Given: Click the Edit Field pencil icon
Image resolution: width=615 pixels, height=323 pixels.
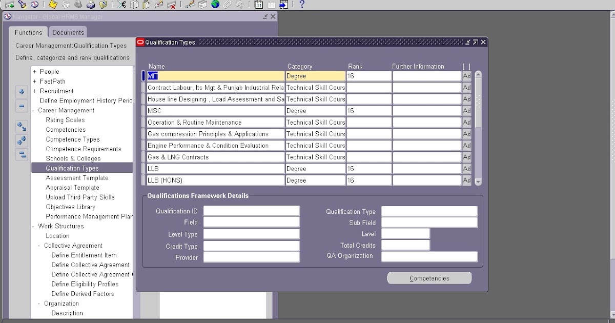Looking at the screenshot, I should [x=190, y=4].
